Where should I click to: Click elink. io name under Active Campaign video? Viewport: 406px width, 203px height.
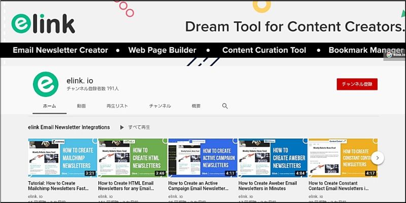(x=176, y=196)
